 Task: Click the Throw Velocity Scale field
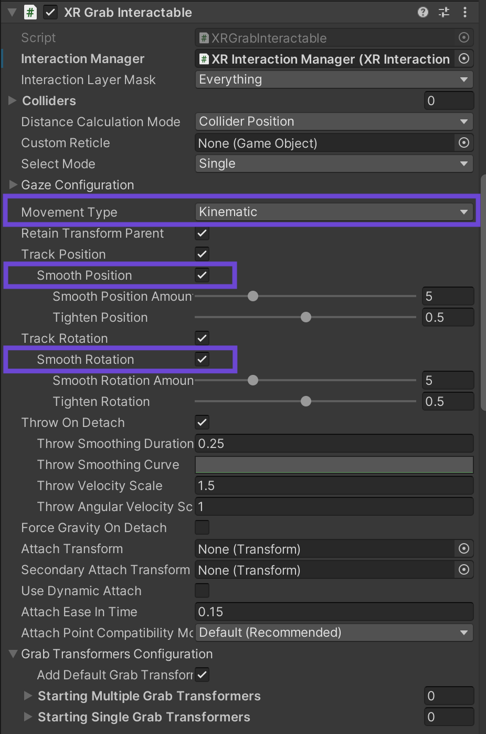(x=334, y=485)
